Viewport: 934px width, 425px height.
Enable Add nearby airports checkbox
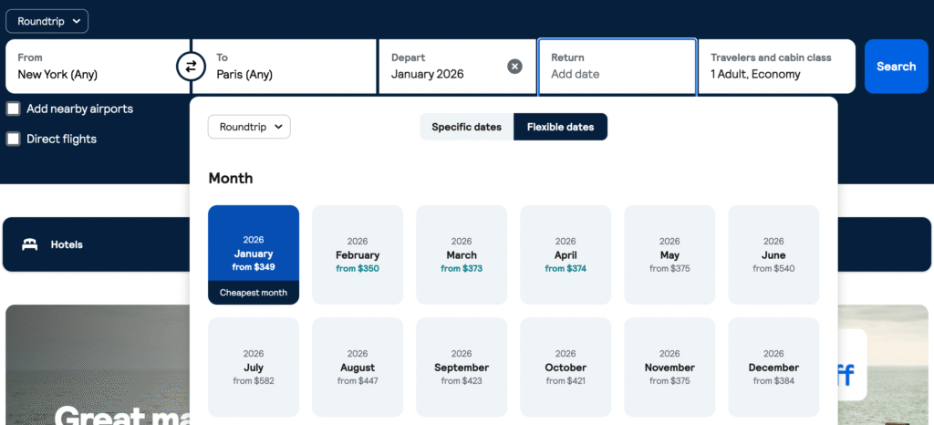point(13,109)
